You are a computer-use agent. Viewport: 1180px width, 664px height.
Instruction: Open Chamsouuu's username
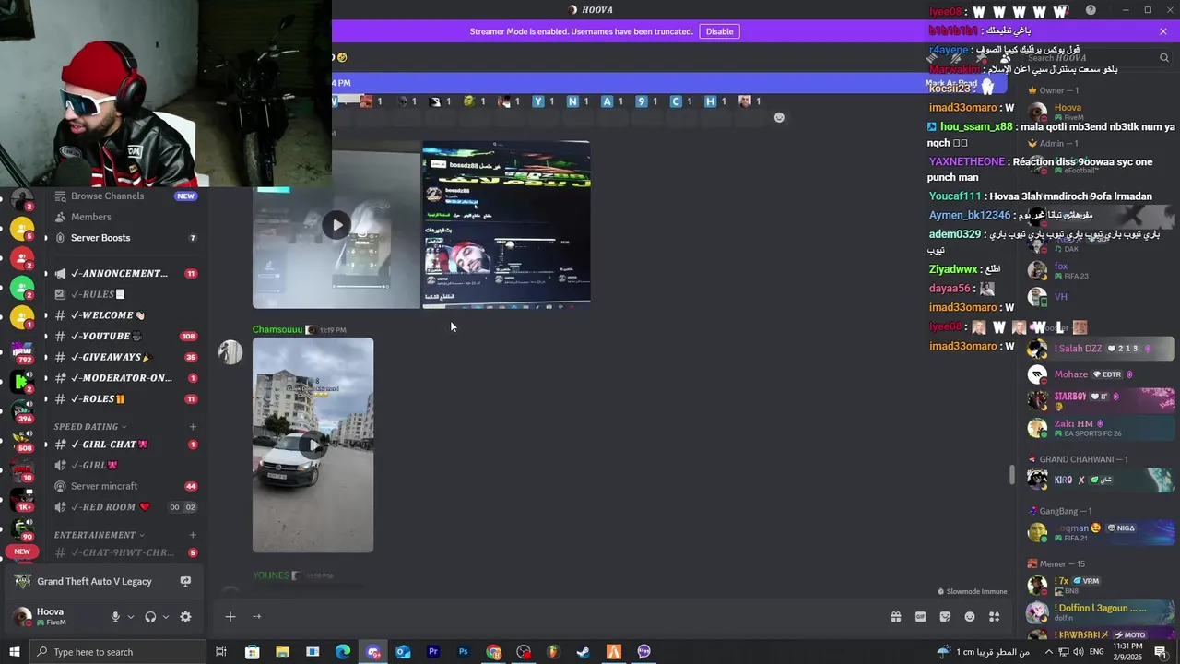coord(277,329)
